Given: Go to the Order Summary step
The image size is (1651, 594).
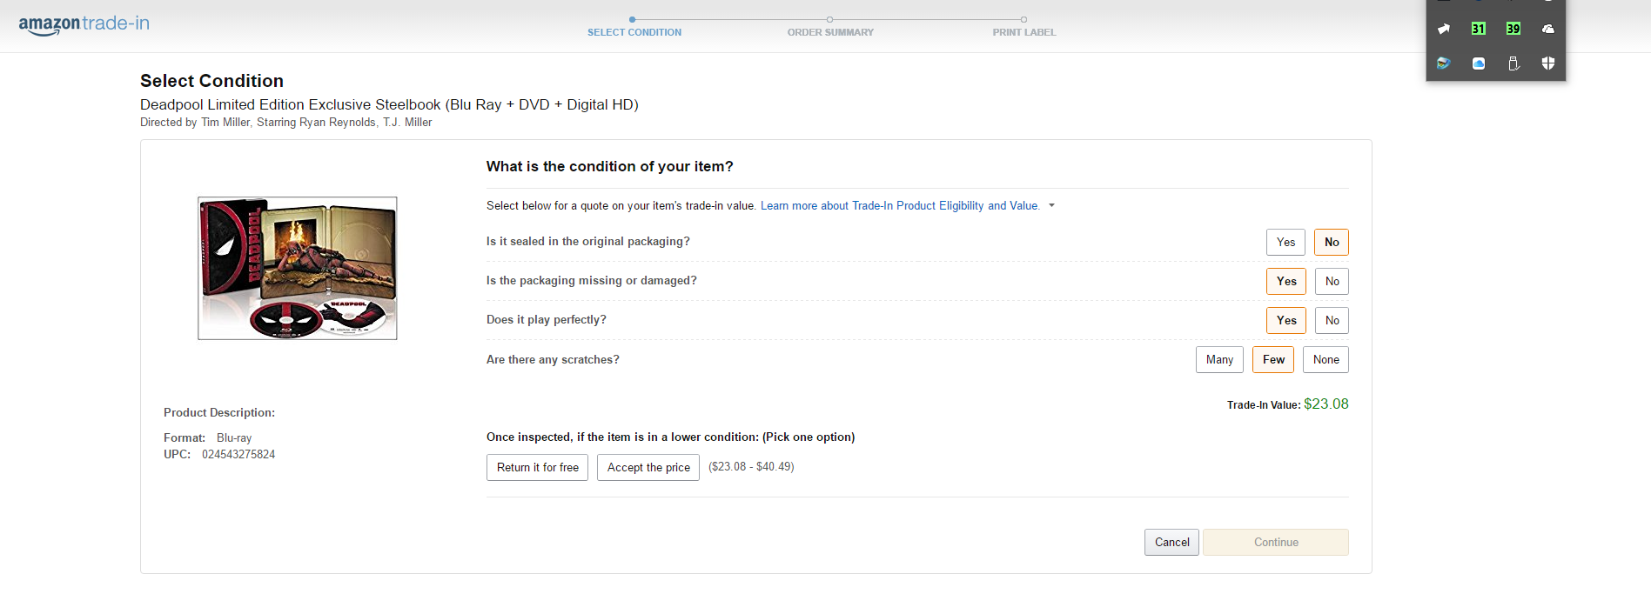Looking at the screenshot, I should coord(830,32).
